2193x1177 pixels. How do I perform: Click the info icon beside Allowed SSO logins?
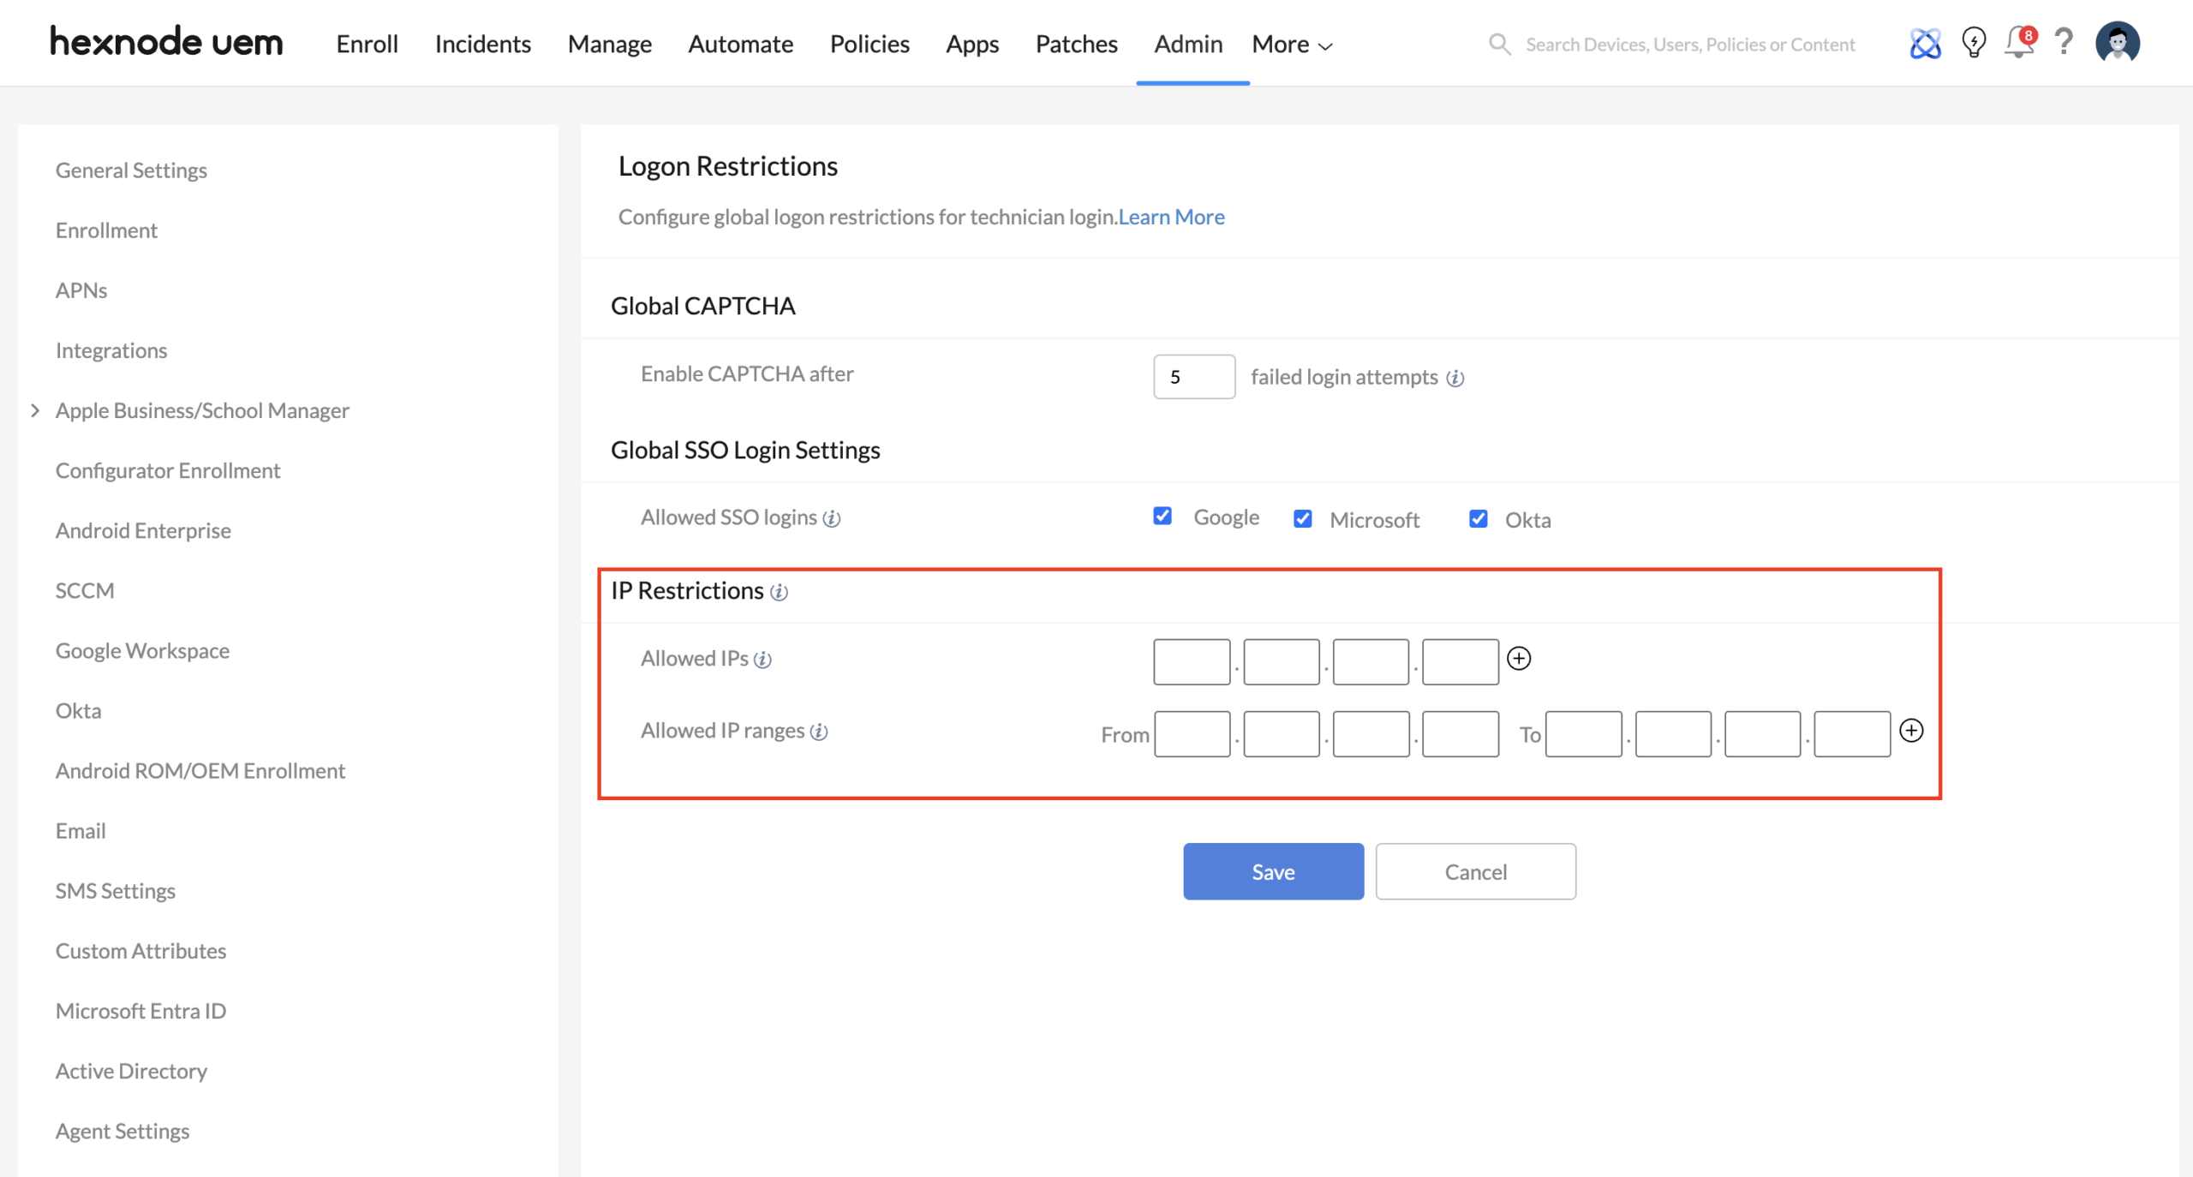click(830, 517)
